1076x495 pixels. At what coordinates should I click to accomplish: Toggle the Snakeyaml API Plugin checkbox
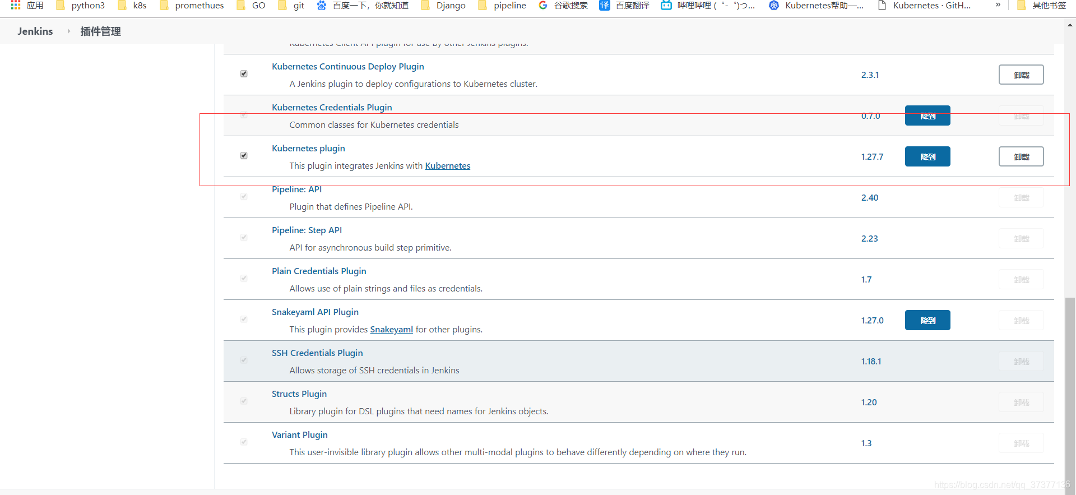click(x=244, y=320)
